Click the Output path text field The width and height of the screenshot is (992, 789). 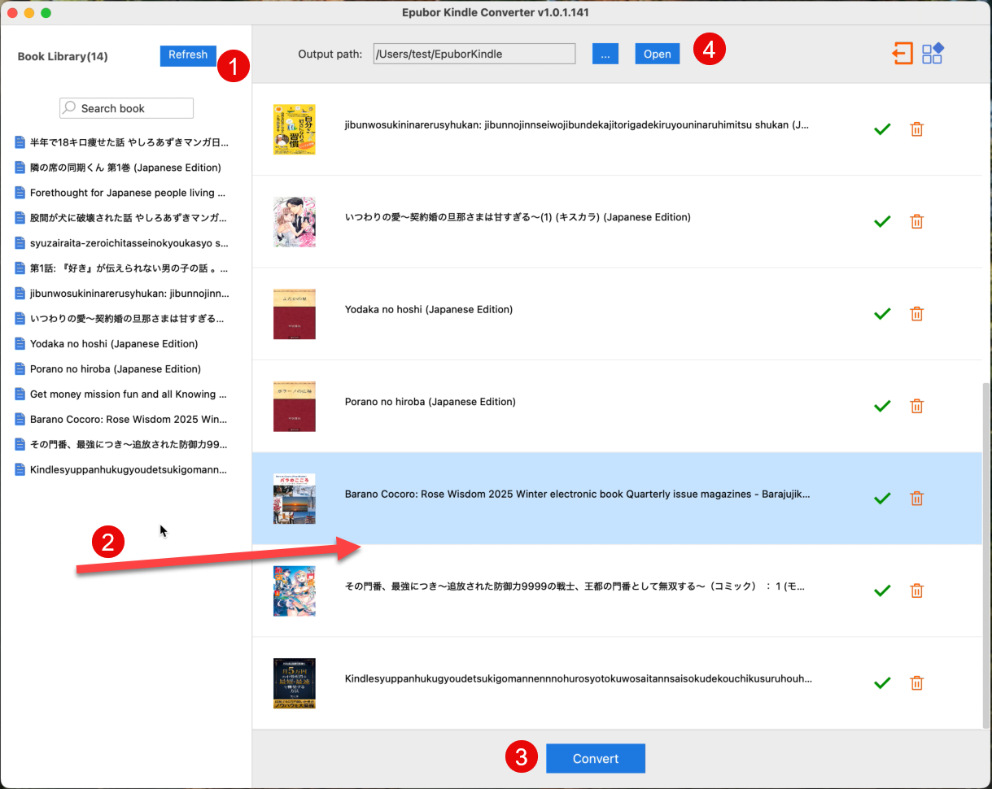point(474,54)
